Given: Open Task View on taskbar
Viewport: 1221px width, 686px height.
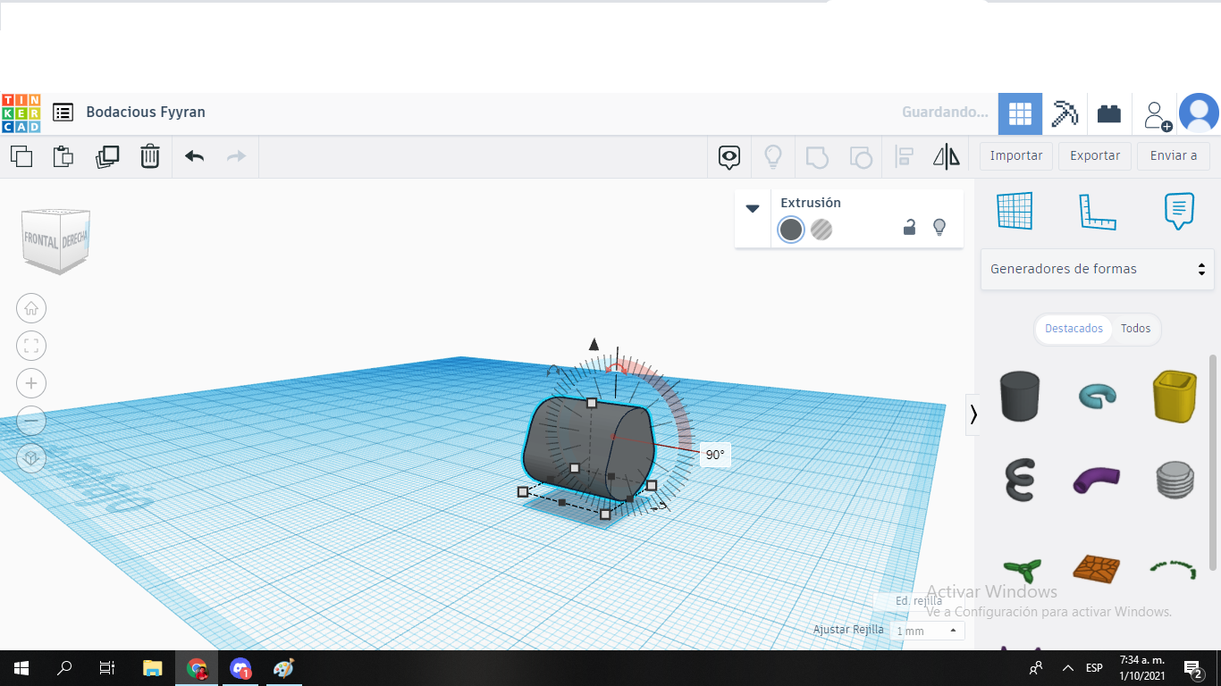Looking at the screenshot, I should coord(107,668).
